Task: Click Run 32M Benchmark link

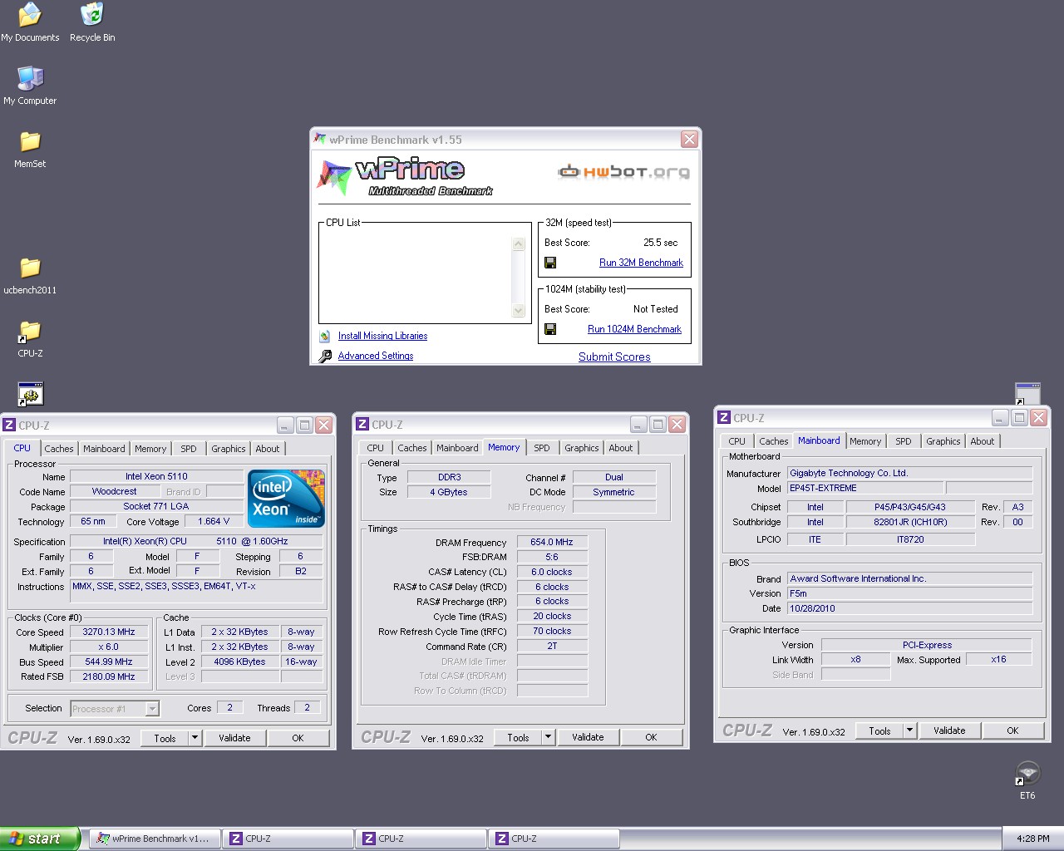Action: point(641,263)
